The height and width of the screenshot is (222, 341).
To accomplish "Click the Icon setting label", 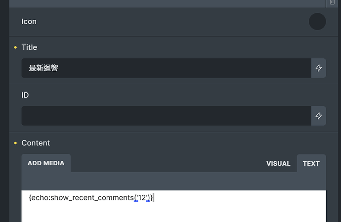I will (x=29, y=22).
